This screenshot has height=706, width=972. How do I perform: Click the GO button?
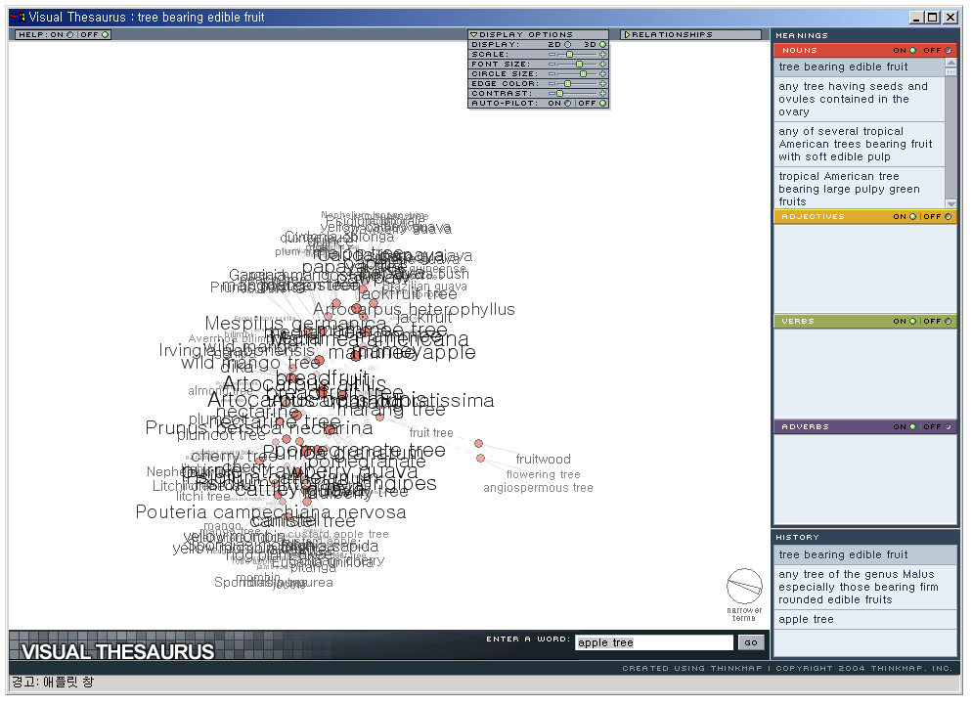click(x=751, y=642)
